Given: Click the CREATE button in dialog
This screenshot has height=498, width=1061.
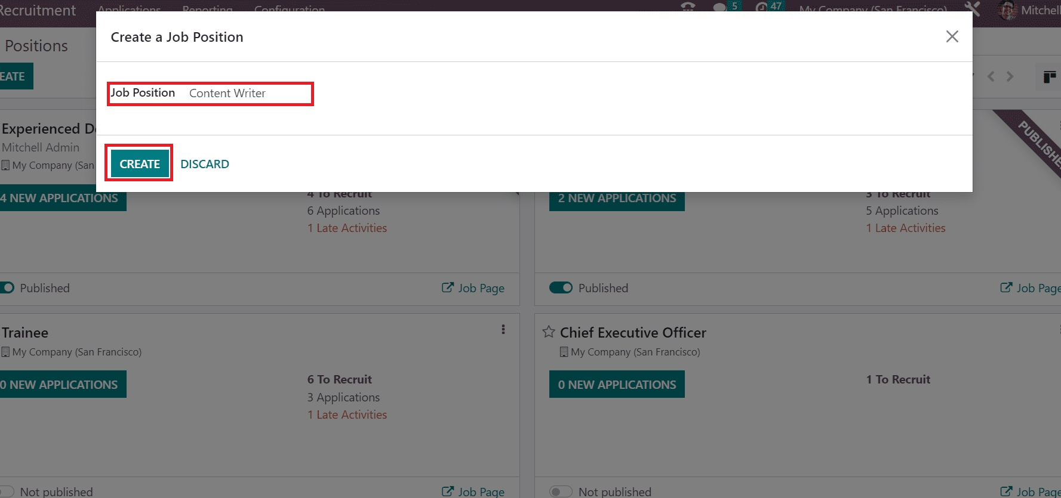Looking at the screenshot, I should click(140, 164).
